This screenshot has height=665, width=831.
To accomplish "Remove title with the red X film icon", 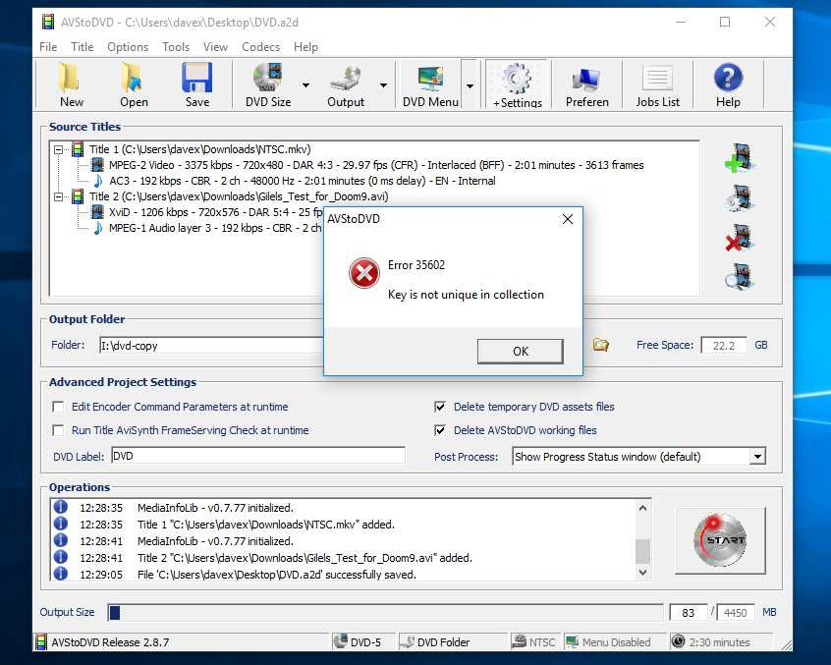I will pos(740,238).
